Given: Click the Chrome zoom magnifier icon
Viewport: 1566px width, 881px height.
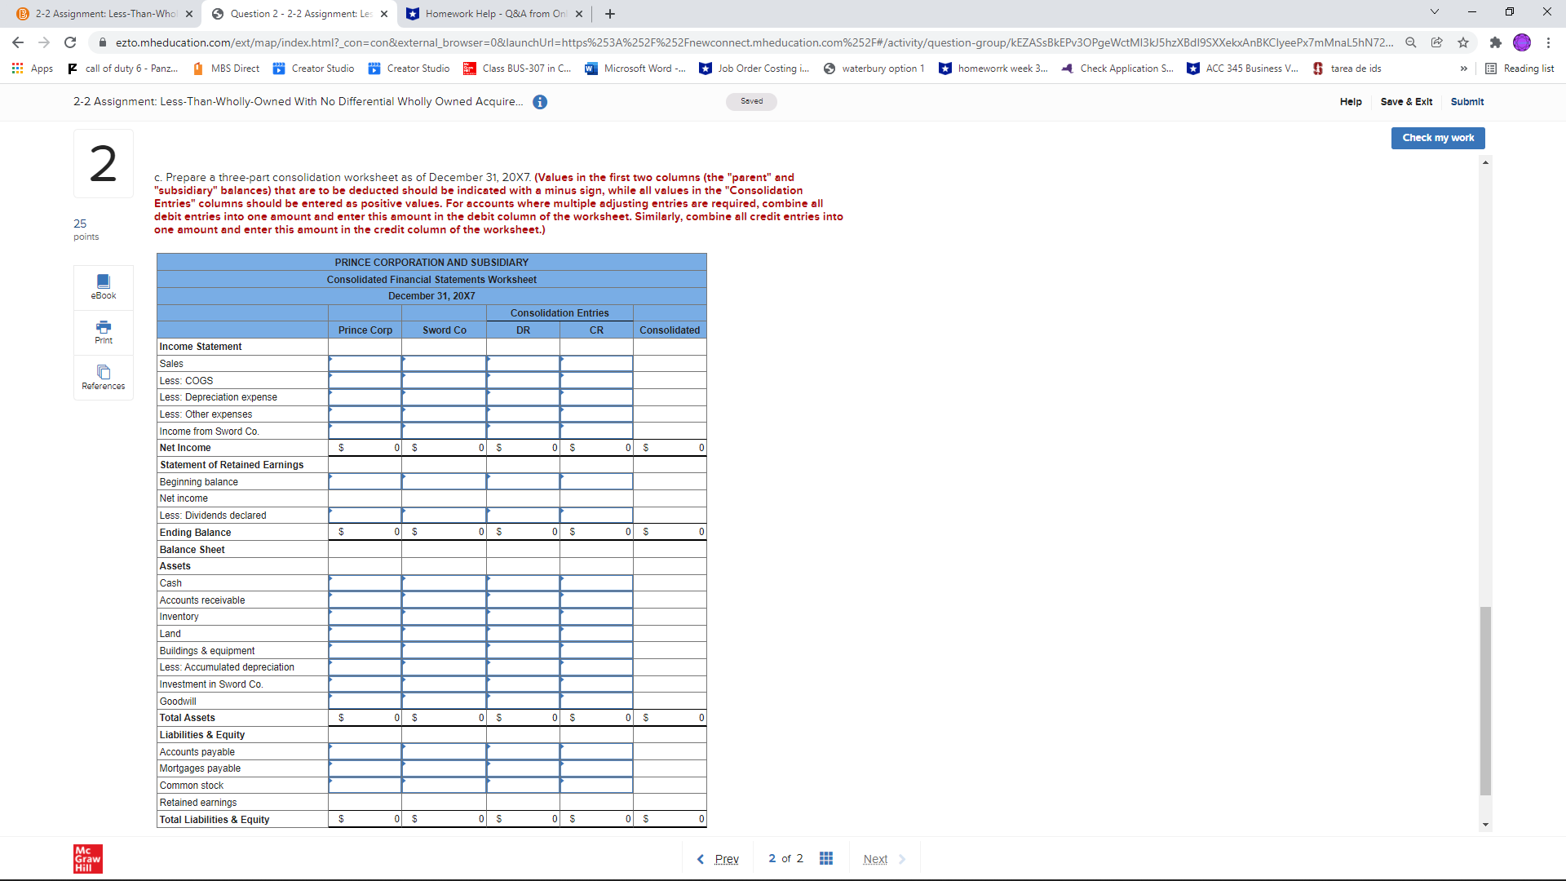Looking at the screenshot, I should point(1410,42).
